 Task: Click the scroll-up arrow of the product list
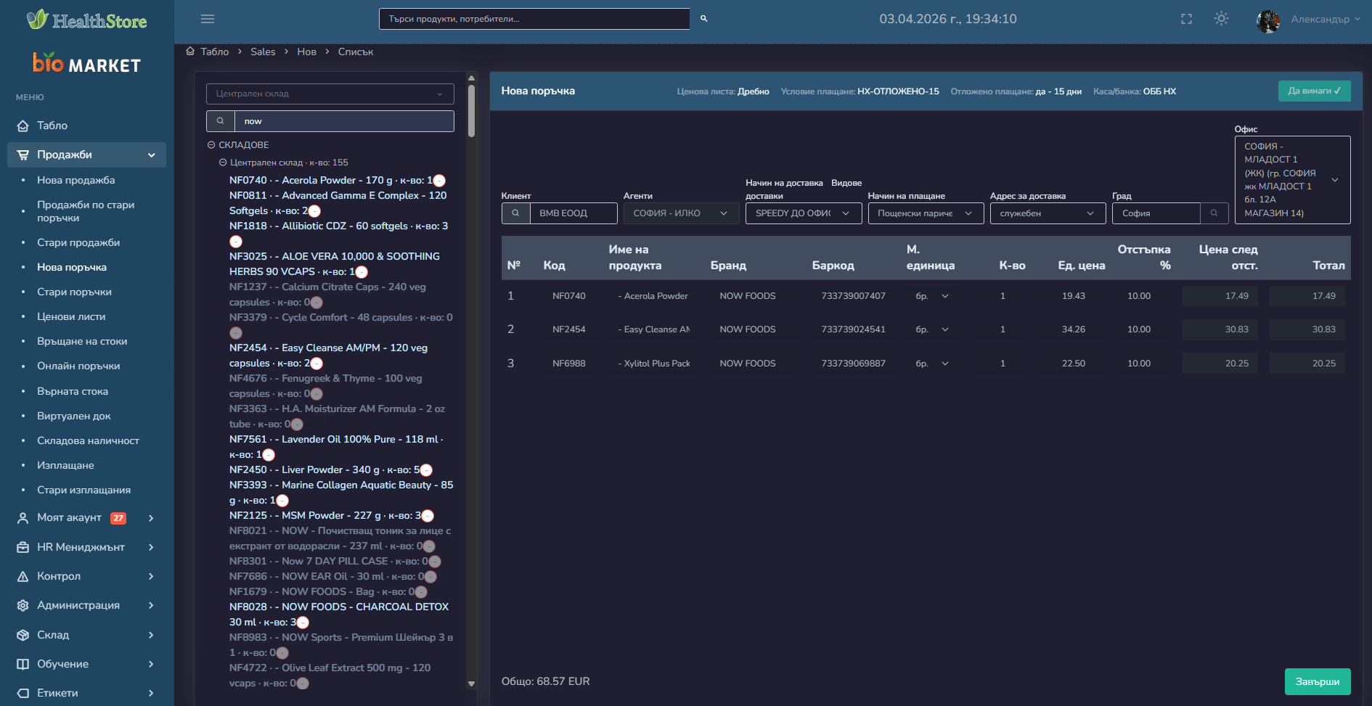coord(471,78)
